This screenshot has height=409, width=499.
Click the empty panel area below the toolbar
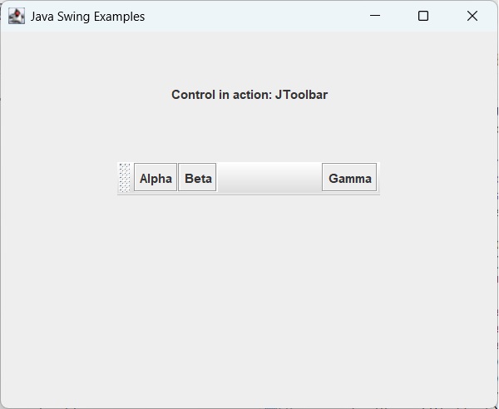pos(249,291)
